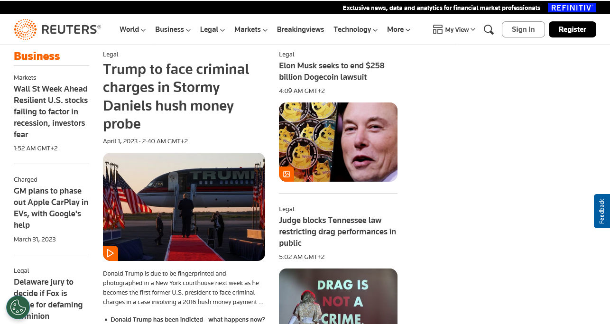610x324 pixels.
Task: Play the Trump plane video icon
Action: pos(111,253)
